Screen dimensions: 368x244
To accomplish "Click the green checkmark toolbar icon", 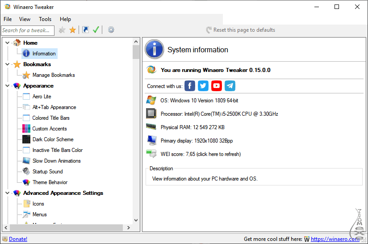I will (96, 30).
